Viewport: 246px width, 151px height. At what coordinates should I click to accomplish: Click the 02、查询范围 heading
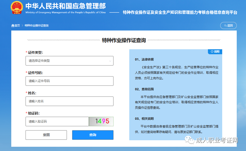point(144,89)
